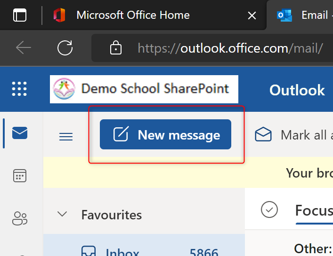This screenshot has height=256, width=333.
Task: View site information via the lock icon
Action: coord(115,47)
